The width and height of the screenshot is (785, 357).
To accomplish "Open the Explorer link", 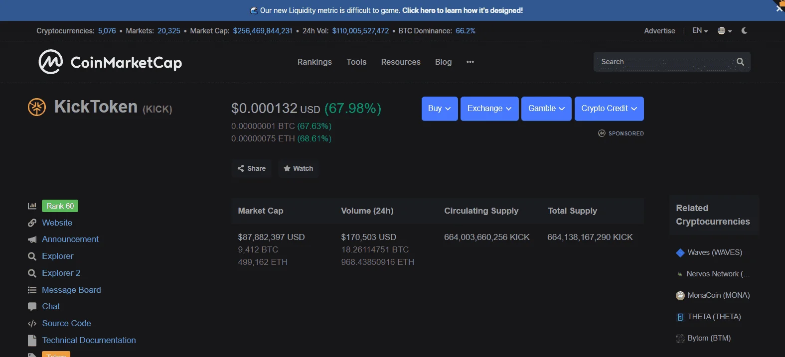I will 58,256.
